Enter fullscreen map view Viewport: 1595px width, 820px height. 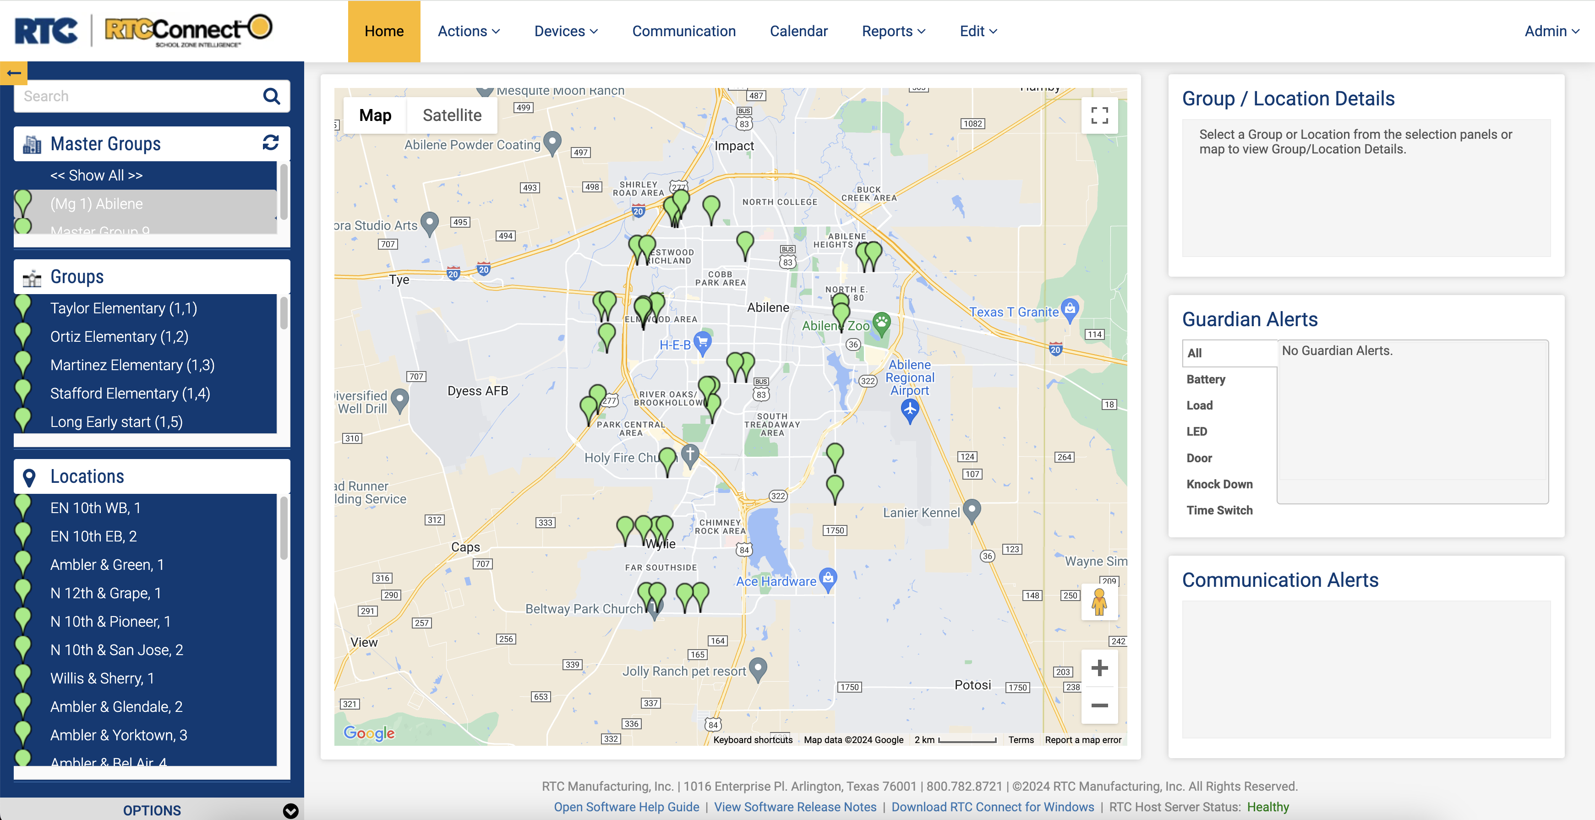[1099, 115]
